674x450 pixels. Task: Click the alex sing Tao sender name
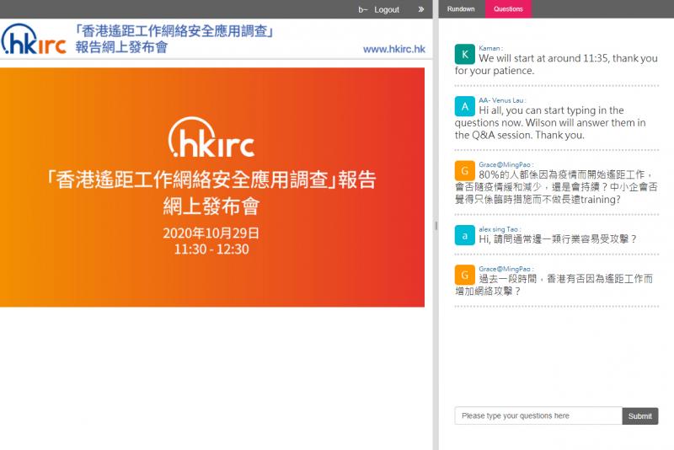pyautogui.click(x=500, y=229)
